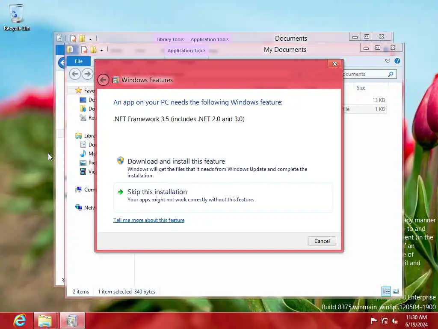Viewport: 438px width, 329px height.
Task: Open Windows Features taskbar button
Action: [x=72, y=320]
